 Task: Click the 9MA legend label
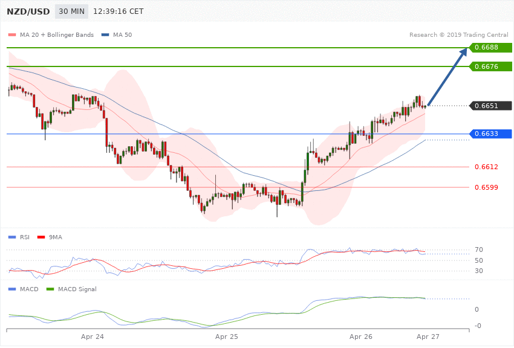(56, 237)
